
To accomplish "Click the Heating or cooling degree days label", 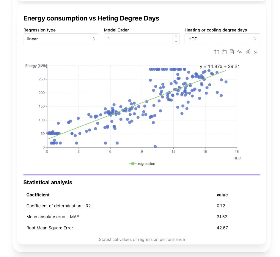I will pyautogui.click(x=216, y=30).
